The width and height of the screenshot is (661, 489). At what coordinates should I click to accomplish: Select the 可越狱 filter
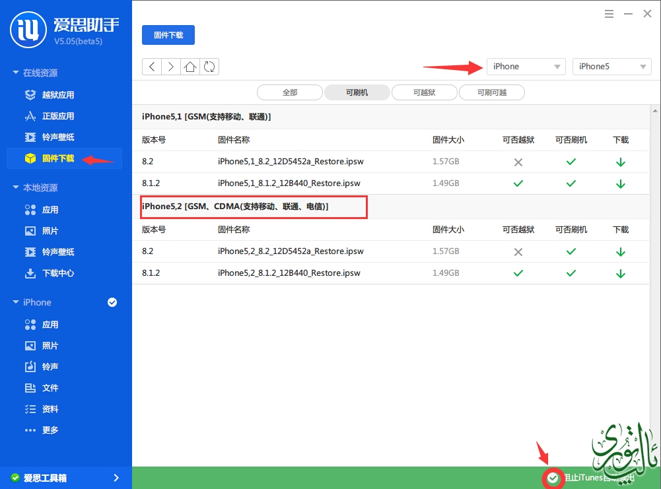pyautogui.click(x=424, y=92)
